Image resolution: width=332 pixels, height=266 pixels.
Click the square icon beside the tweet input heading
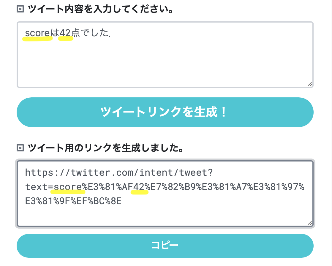[x=20, y=9]
